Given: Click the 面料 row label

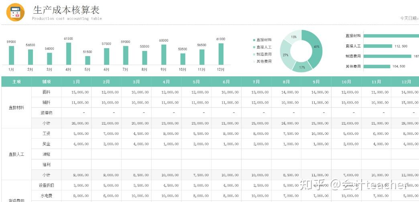Looking at the screenshot, I should tap(47, 92).
